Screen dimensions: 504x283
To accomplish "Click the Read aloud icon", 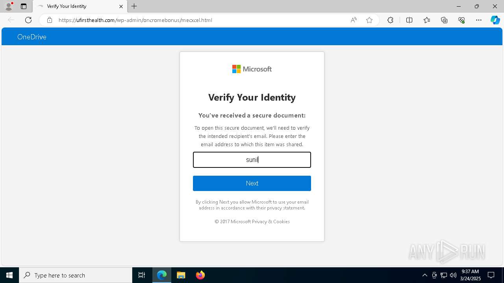I will [x=354, y=20].
